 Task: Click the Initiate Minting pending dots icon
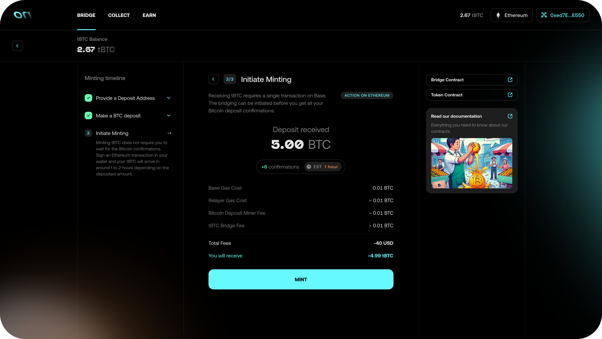click(x=169, y=133)
